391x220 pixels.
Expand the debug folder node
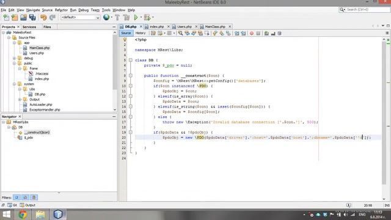pos(15,58)
